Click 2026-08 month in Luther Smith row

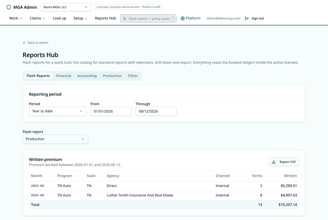point(37,195)
